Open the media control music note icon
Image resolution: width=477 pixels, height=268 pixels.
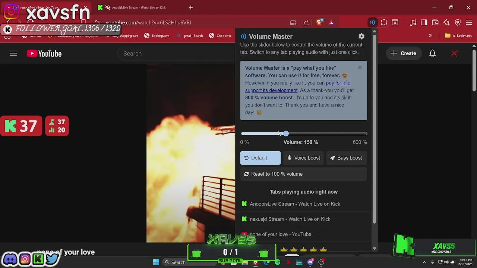click(x=413, y=22)
